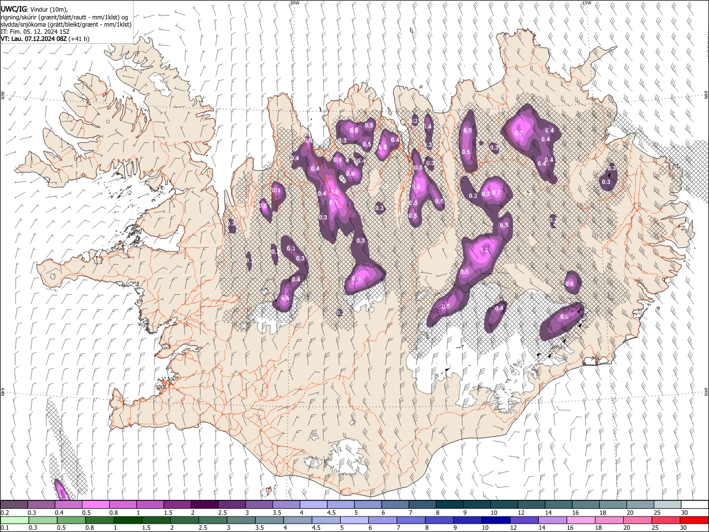Click the light pink lower swatch, 16 to 18
This screenshot has width=709, height=532.
(x=580, y=520)
